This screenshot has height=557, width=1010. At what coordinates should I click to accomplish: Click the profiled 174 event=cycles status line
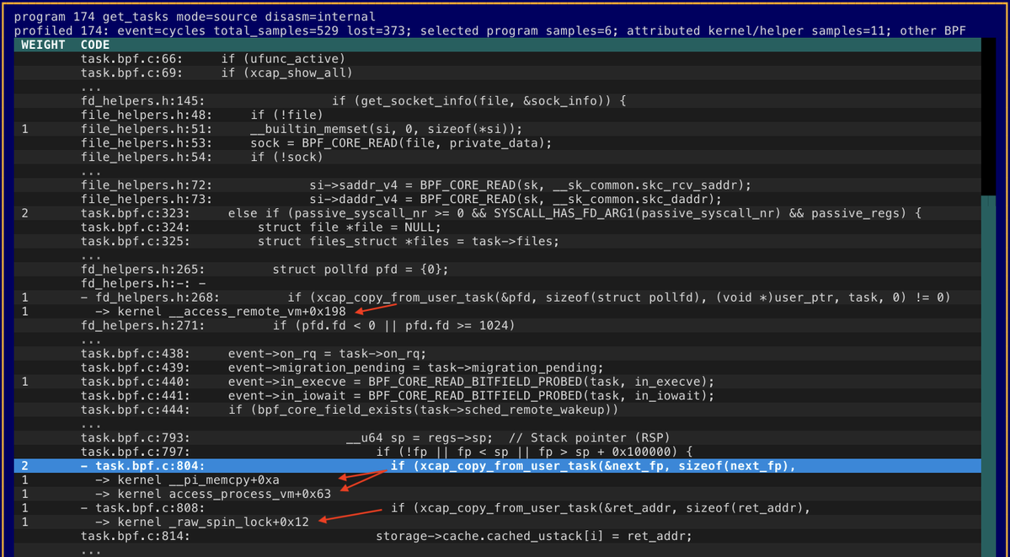coord(489,31)
